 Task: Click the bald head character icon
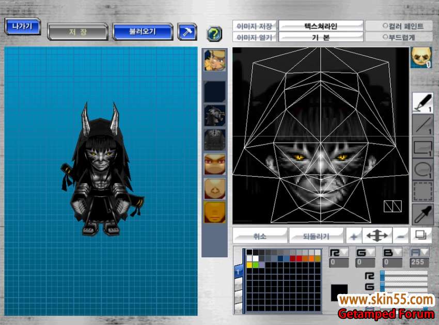(x=421, y=58)
